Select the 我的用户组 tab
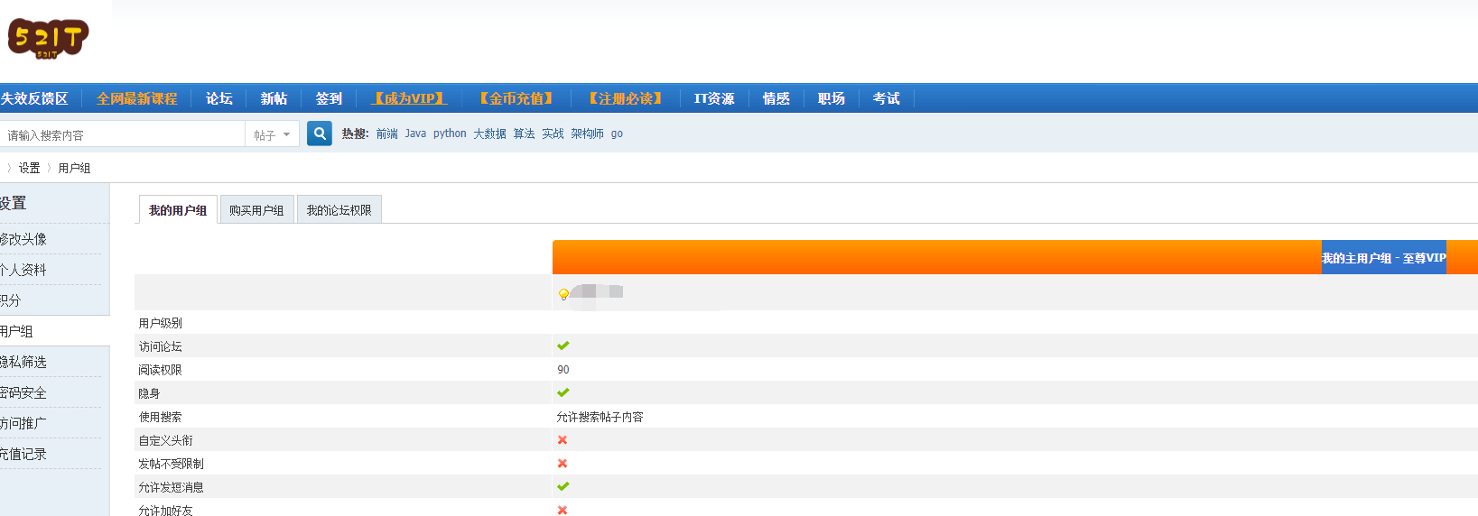The height and width of the screenshot is (516, 1478). click(x=178, y=209)
